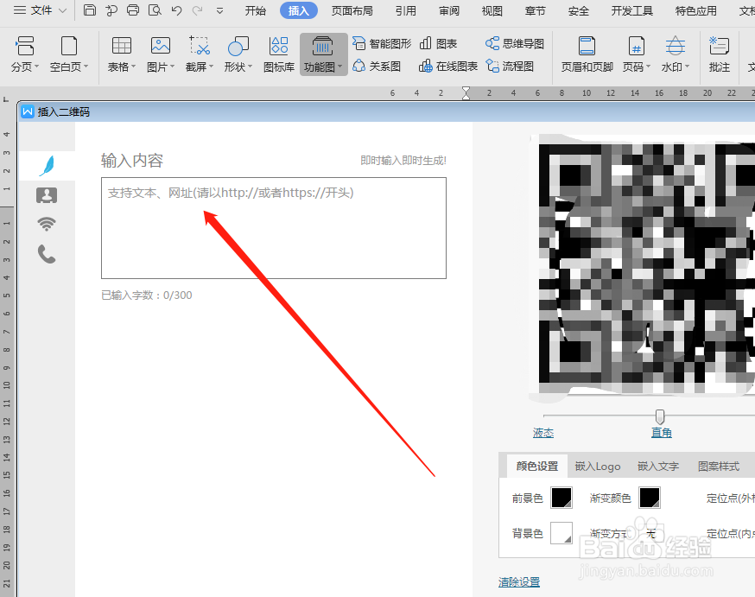Click the export to PDF icon
Image resolution: width=755 pixels, height=597 pixels.
pos(111,10)
